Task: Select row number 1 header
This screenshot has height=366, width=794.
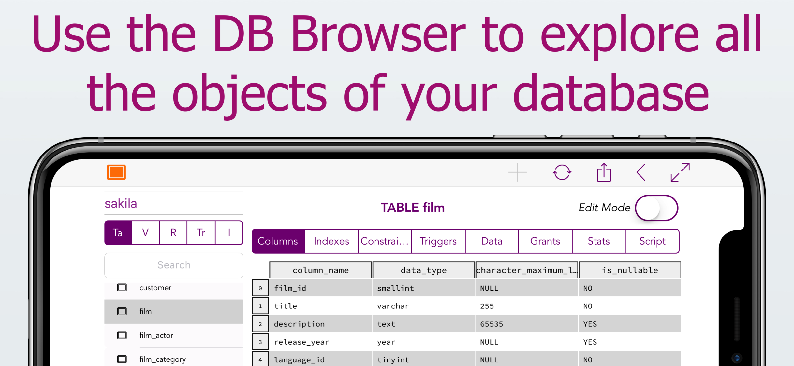Action: (x=260, y=306)
